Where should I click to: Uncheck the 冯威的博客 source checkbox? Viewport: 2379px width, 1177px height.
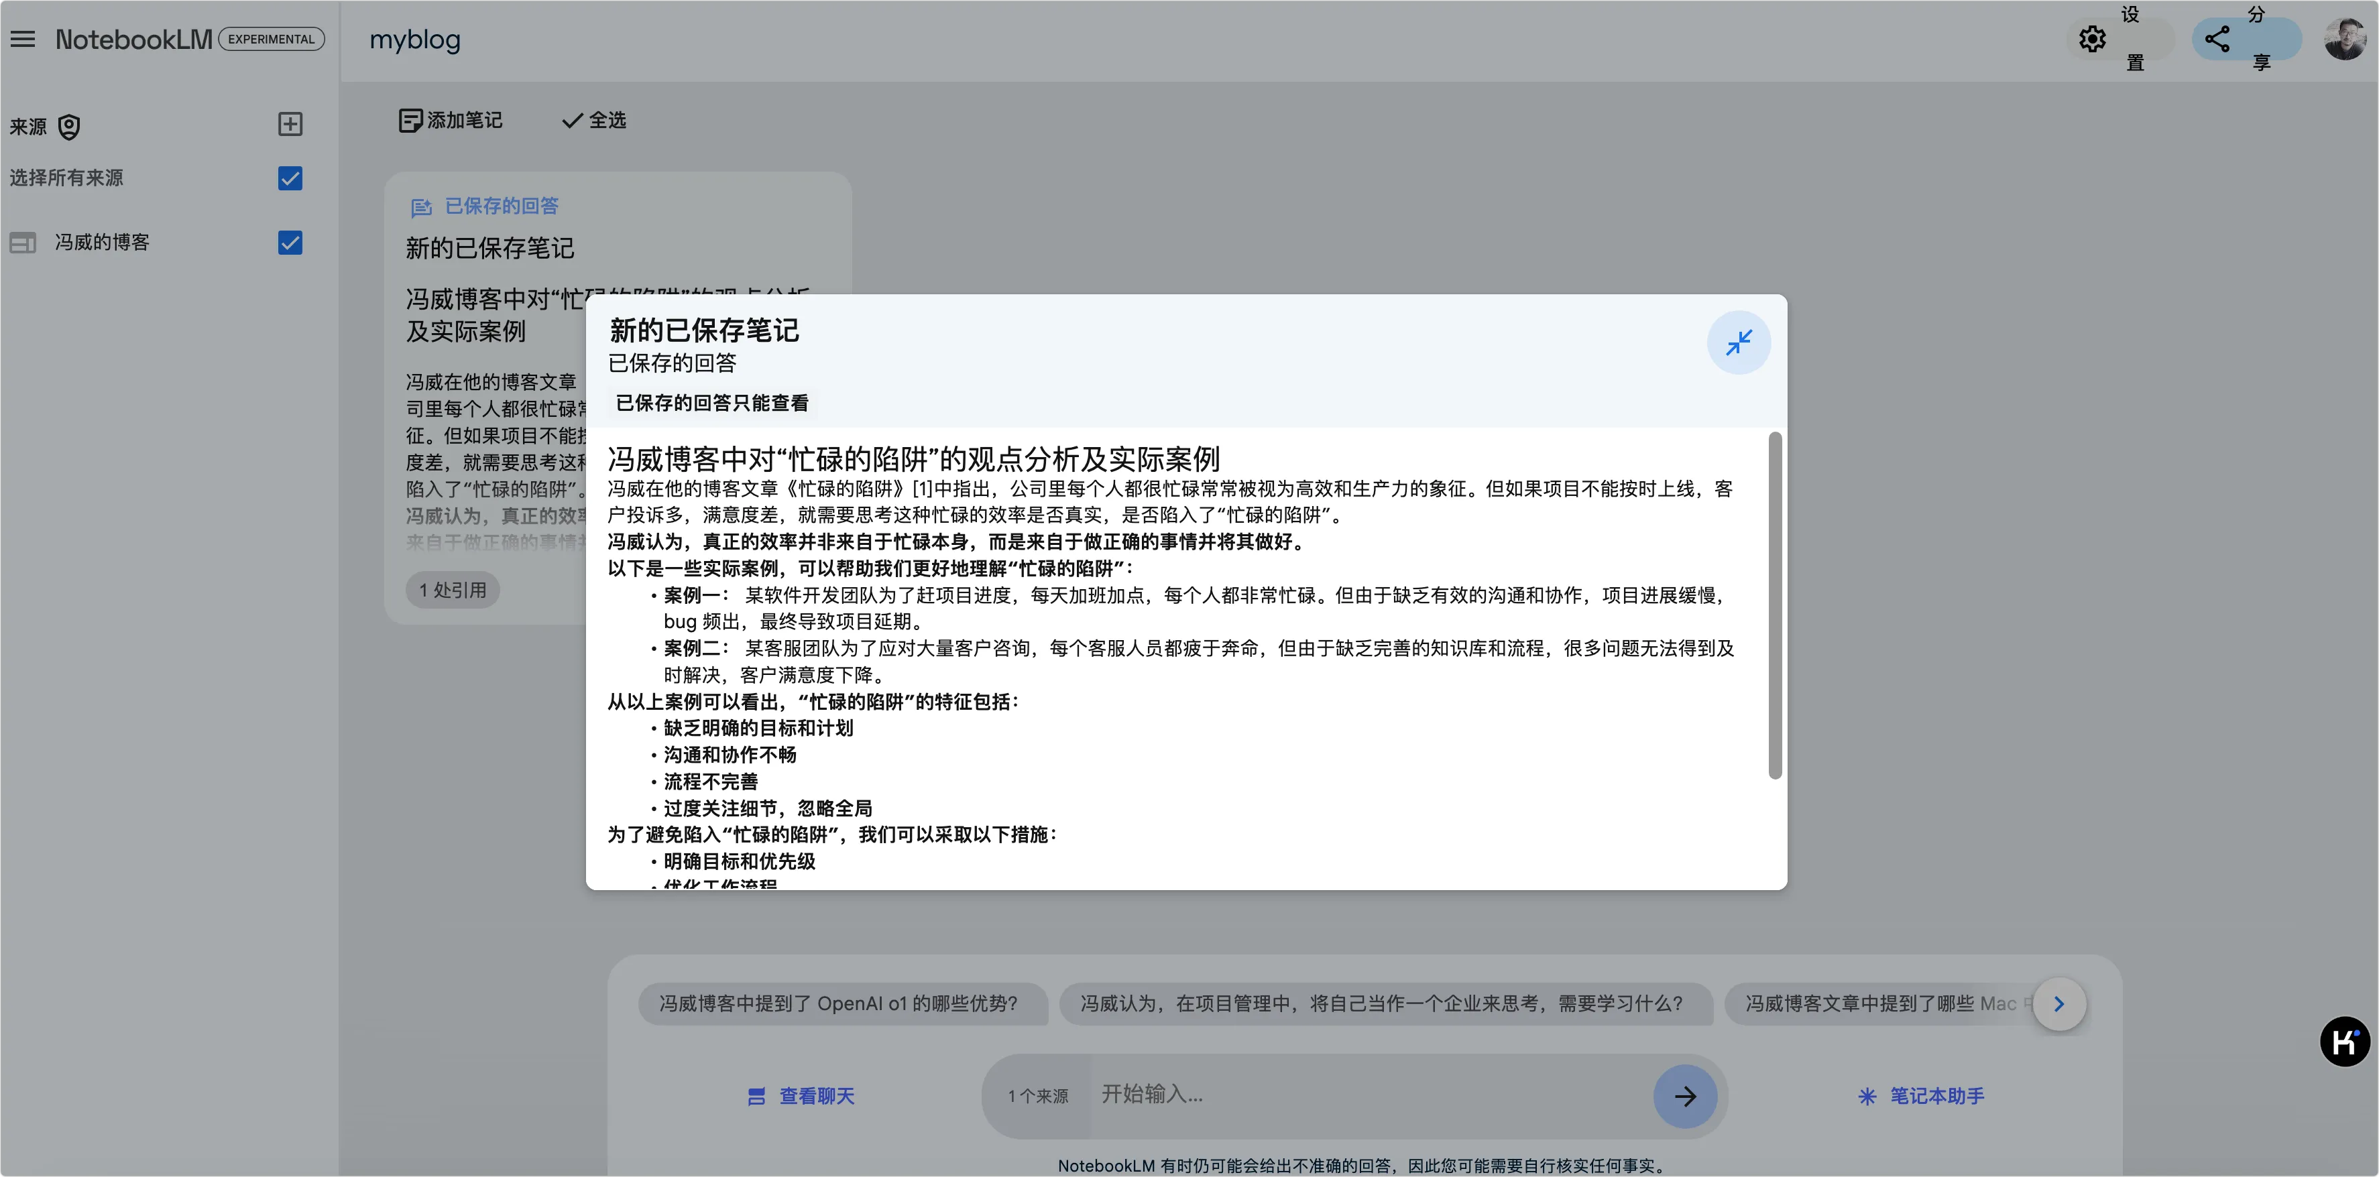[x=290, y=243]
